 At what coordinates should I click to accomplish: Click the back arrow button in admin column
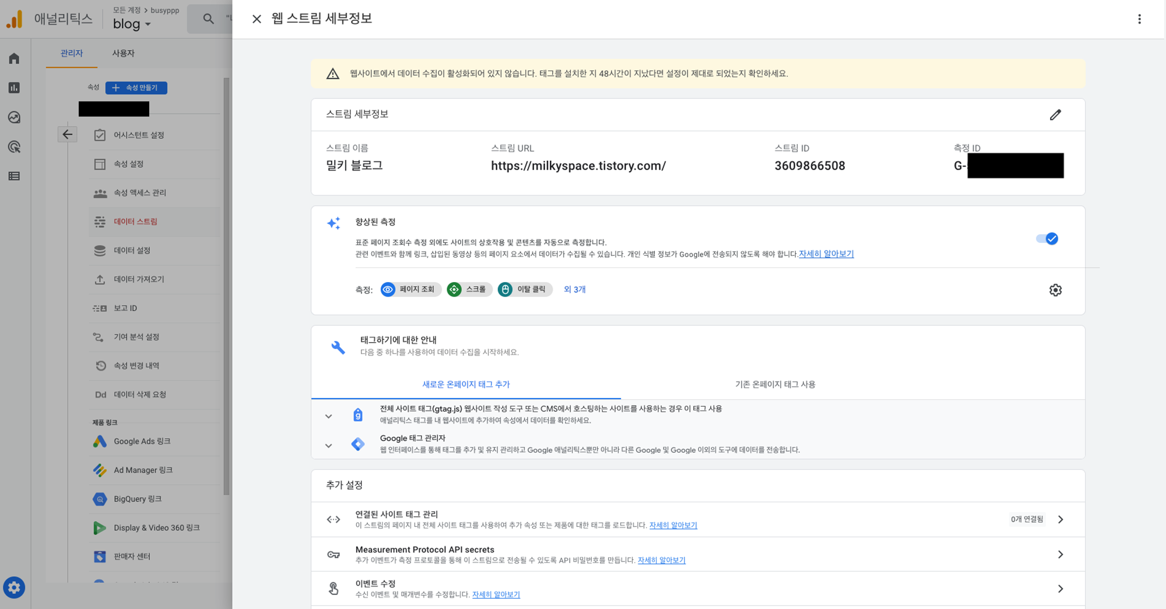(68, 135)
